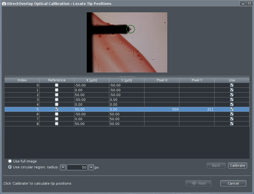Click X value cell of index 7

point(92,119)
